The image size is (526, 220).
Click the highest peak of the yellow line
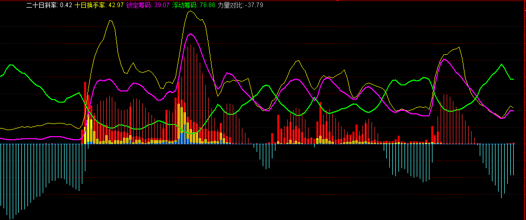(191, 11)
